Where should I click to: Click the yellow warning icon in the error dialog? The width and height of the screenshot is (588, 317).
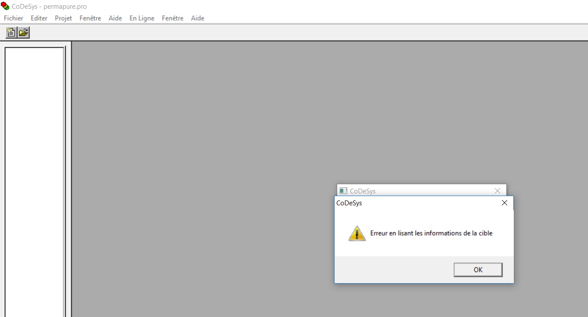pos(357,233)
